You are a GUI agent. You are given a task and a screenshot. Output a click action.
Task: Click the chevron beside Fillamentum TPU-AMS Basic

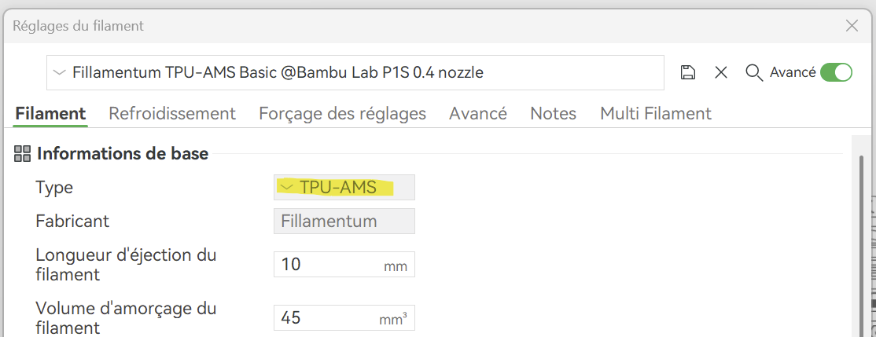pyautogui.click(x=59, y=72)
